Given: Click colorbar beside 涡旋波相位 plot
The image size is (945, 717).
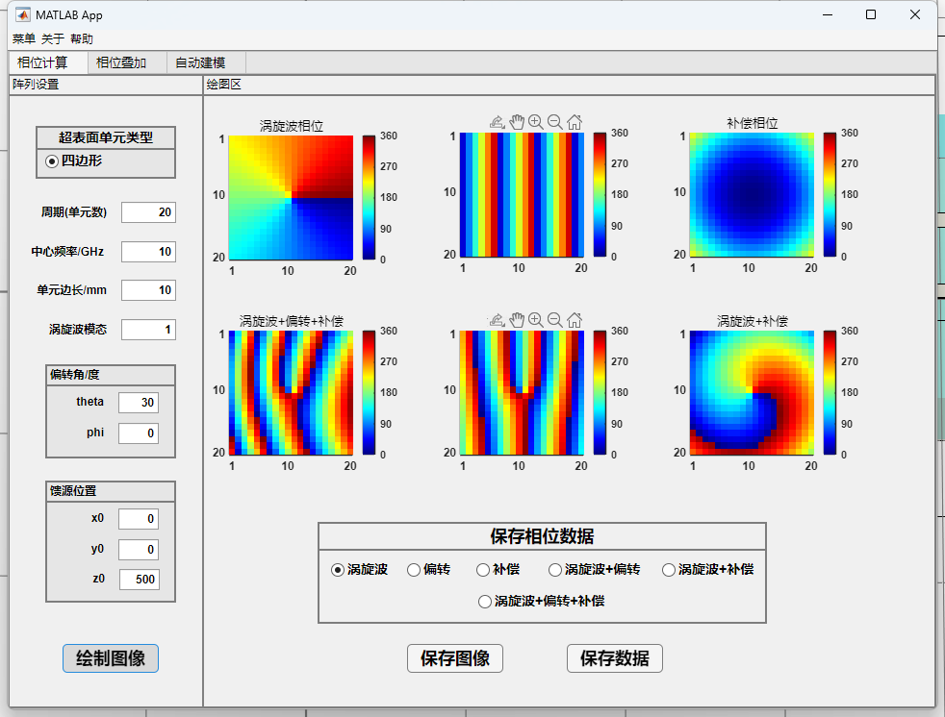Looking at the screenshot, I should click(x=369, y=197).
